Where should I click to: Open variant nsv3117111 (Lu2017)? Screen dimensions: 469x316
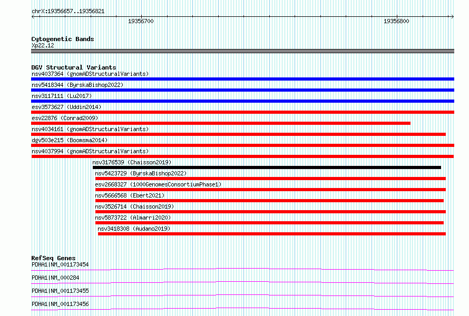click(62, 96)
